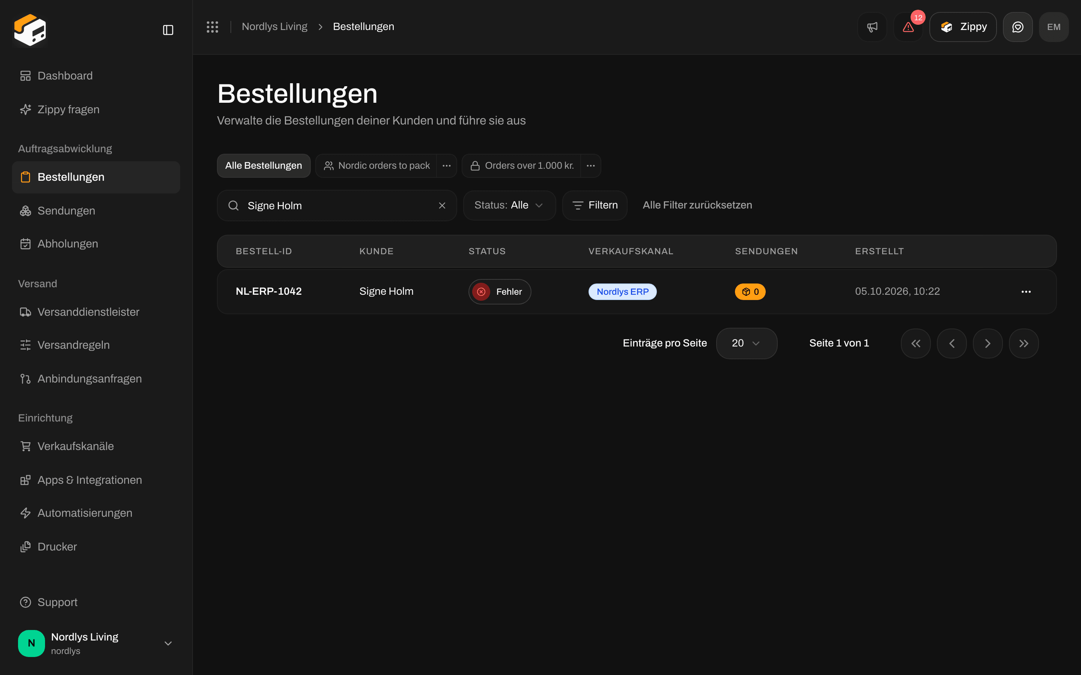This screenshot has height=675, width=1081.
Task: Click the Filtern button
Action: pos(595,205)
